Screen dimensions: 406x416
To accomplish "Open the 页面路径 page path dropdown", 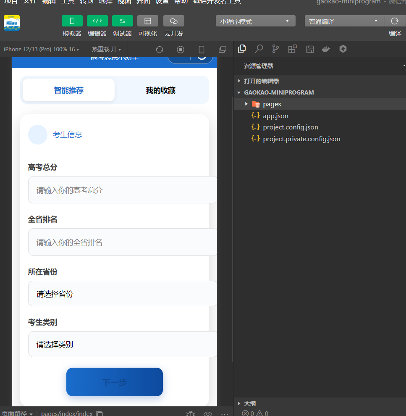I will [17, 413].
